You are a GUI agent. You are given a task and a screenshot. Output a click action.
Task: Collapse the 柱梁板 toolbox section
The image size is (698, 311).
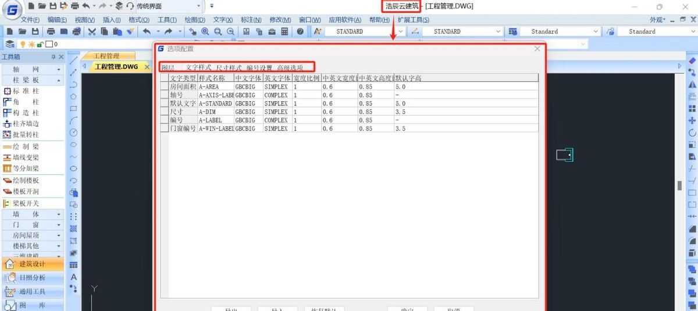tap(31, 80)
